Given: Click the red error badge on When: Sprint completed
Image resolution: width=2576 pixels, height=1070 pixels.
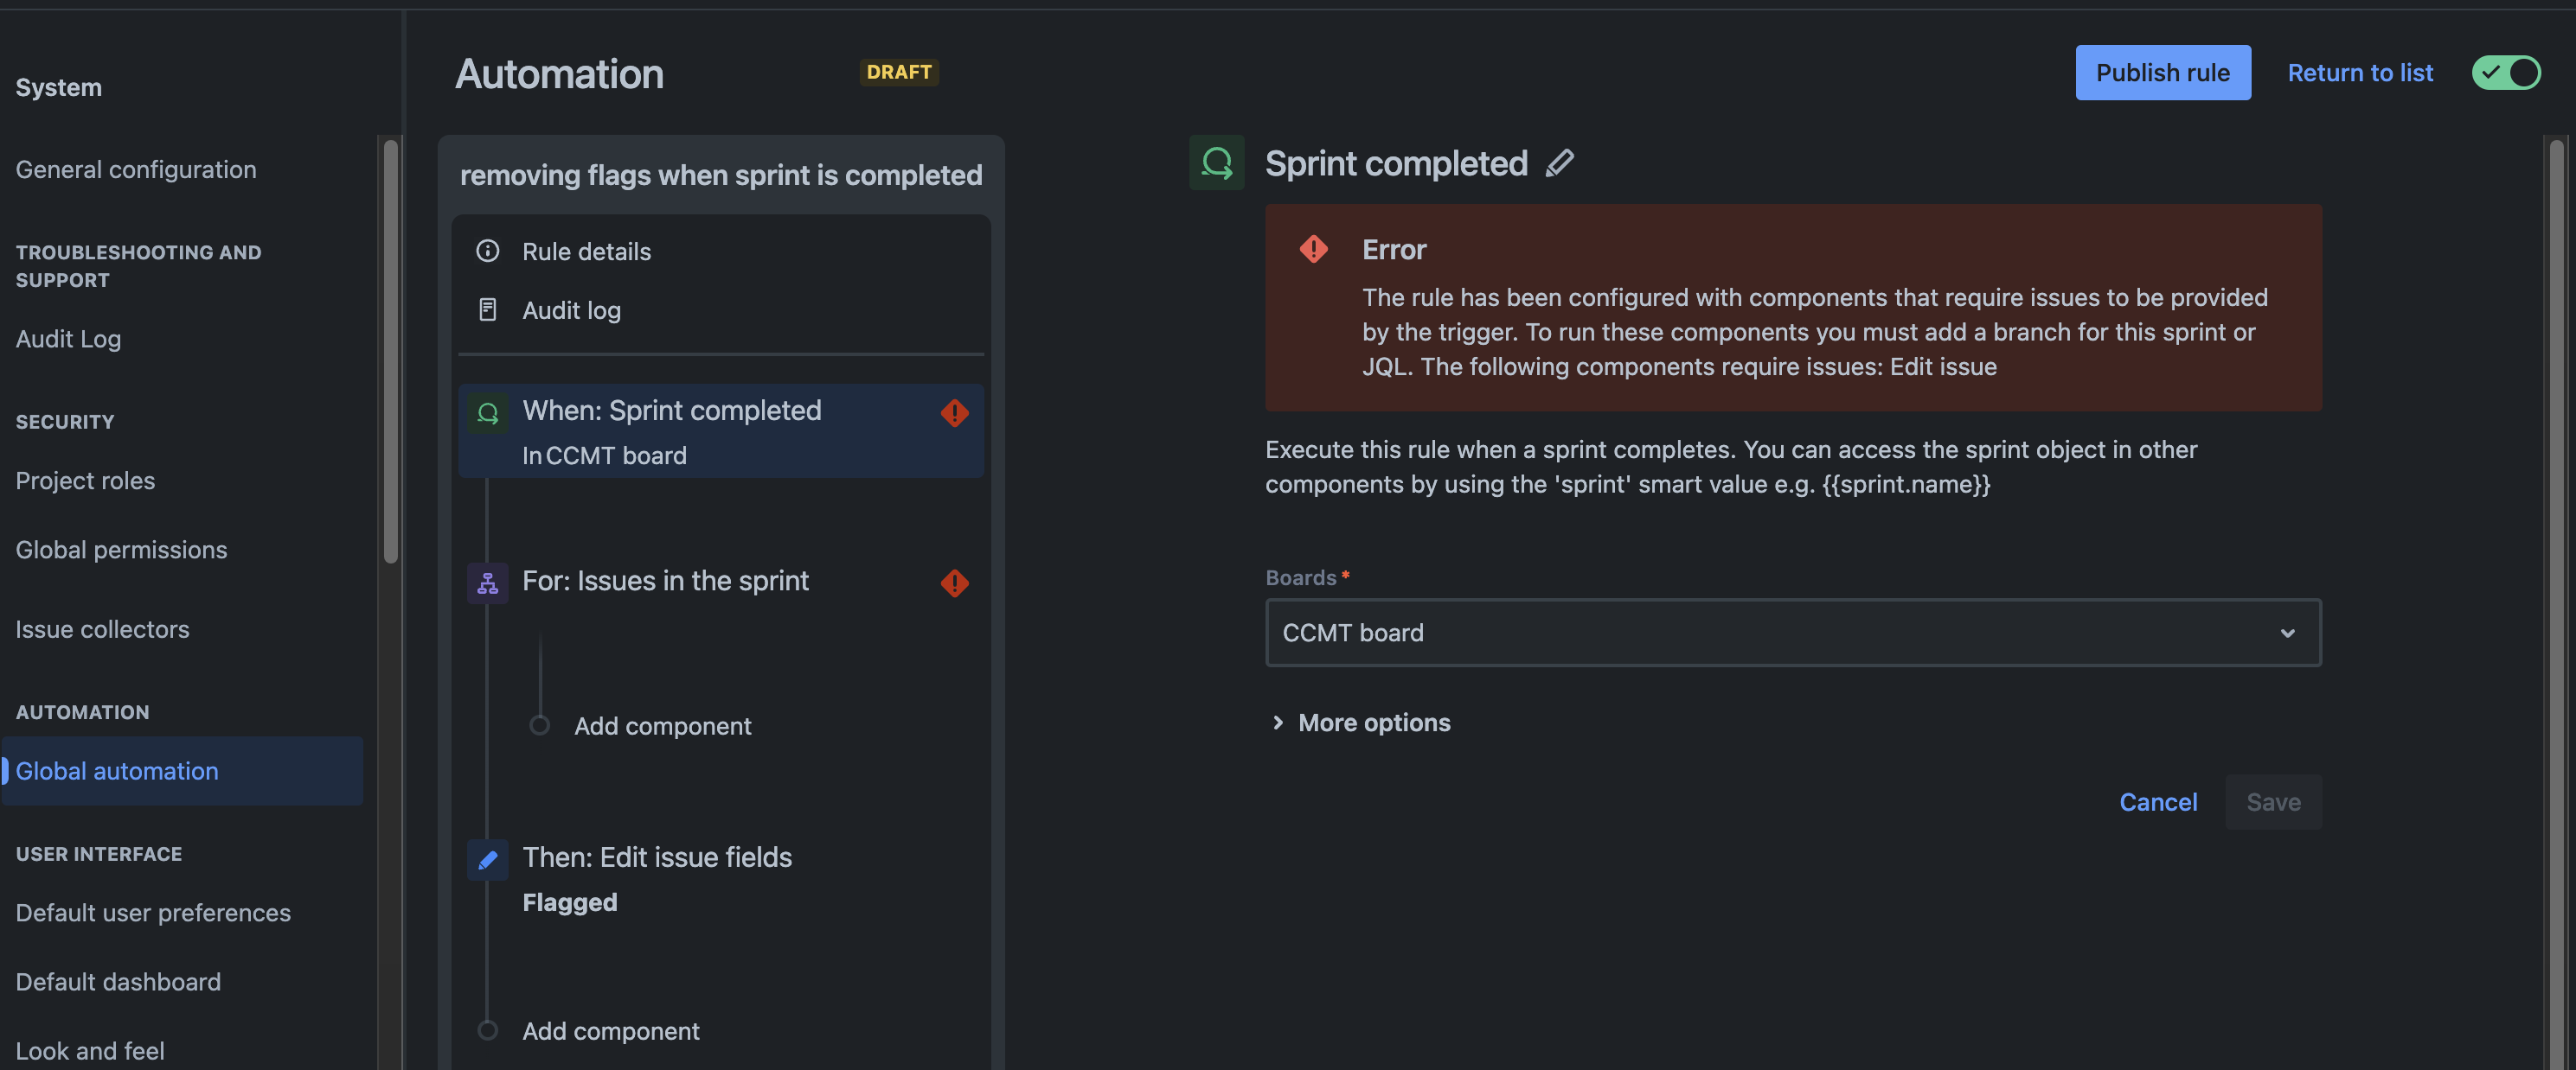Looking at the screenshot, I should [955, 412].
